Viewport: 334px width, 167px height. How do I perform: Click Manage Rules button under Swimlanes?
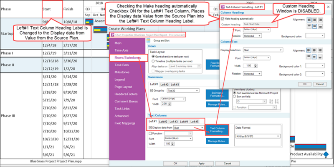[217, 104]
